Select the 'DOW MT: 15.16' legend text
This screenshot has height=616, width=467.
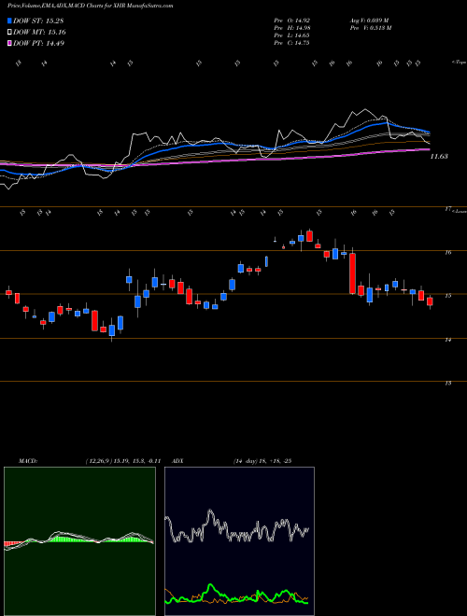[39, 33]
